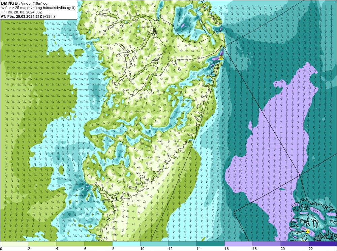Select the 6–8 m/s olive green swatch
This screenshot has height=251, width=337.
[x=98, y=244]
